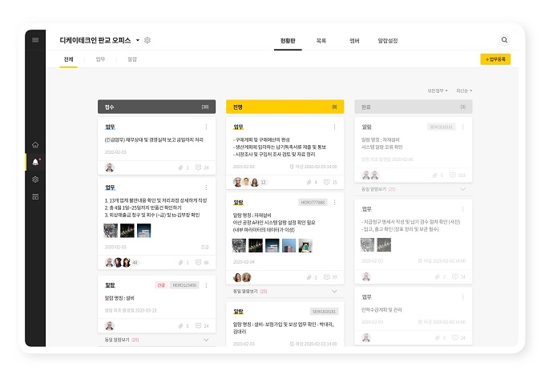Click the yellow +업무등록 button
The width and height of the screenshot is (545, 383).
point(495,59)
